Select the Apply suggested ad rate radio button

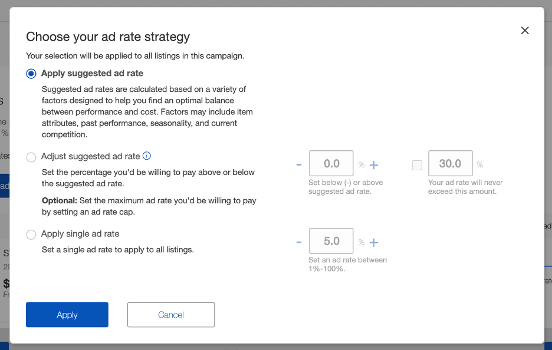[x=31, y=73]
